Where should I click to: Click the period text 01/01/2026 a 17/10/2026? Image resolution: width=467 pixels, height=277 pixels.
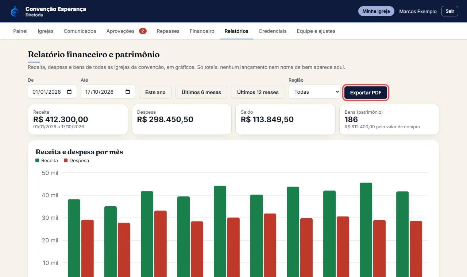tap(59, 127)
